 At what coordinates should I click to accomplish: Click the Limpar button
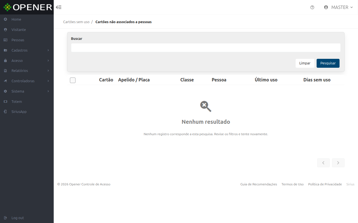tap(305, 63)
